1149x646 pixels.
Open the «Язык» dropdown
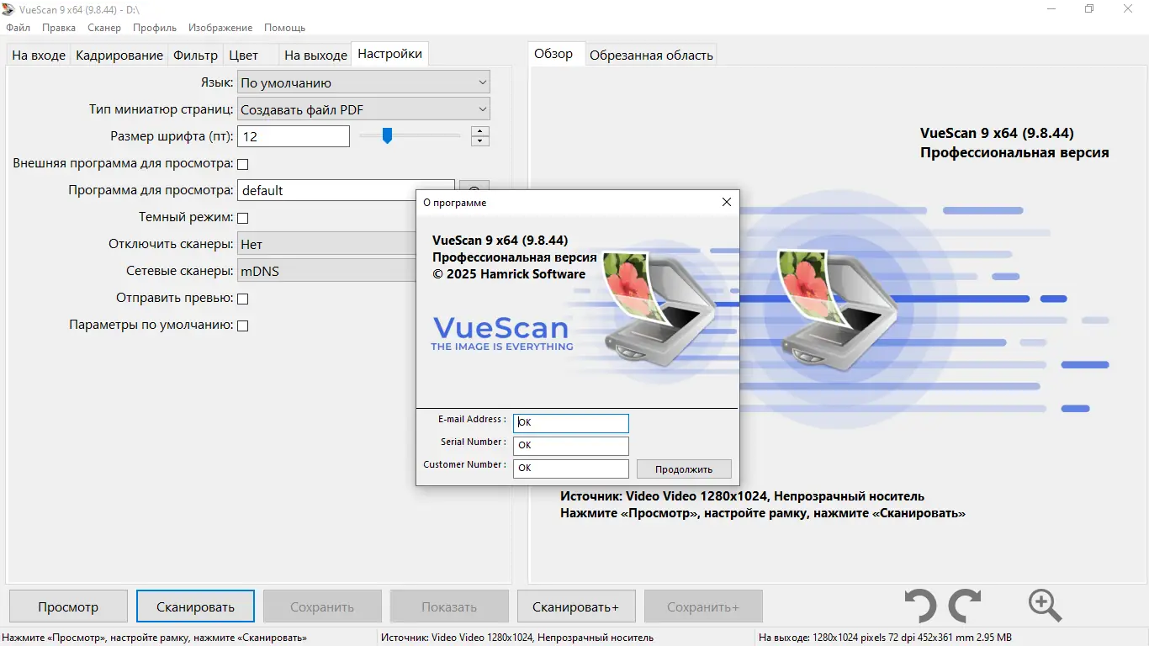[x=363, y=82]
